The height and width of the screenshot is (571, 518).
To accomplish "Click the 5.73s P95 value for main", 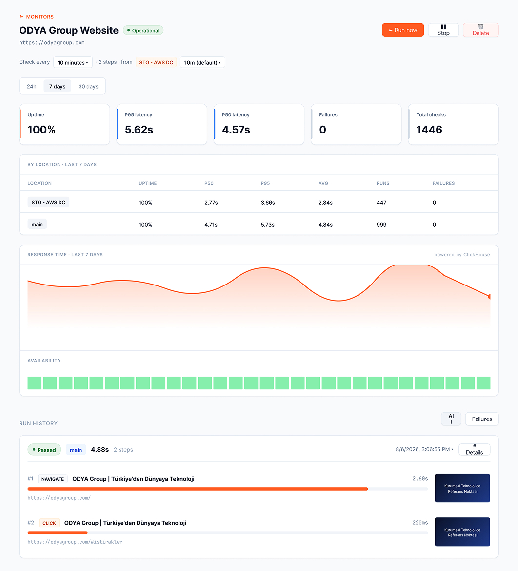I will pyautogui.click(x=268, y=224).
